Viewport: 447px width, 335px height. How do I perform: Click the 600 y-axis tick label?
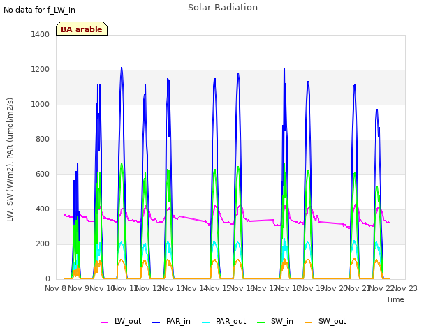43,174
